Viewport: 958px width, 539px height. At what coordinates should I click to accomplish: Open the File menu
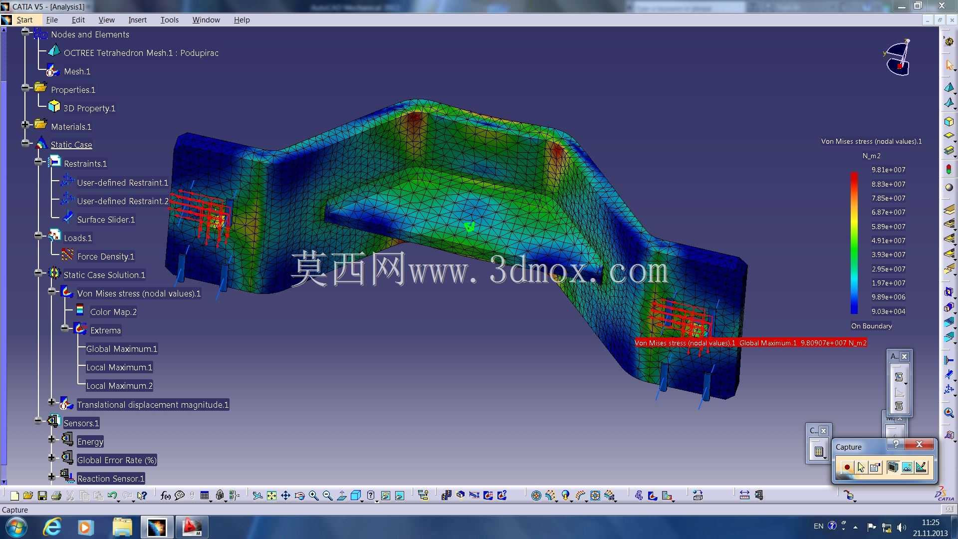point(52,20)
